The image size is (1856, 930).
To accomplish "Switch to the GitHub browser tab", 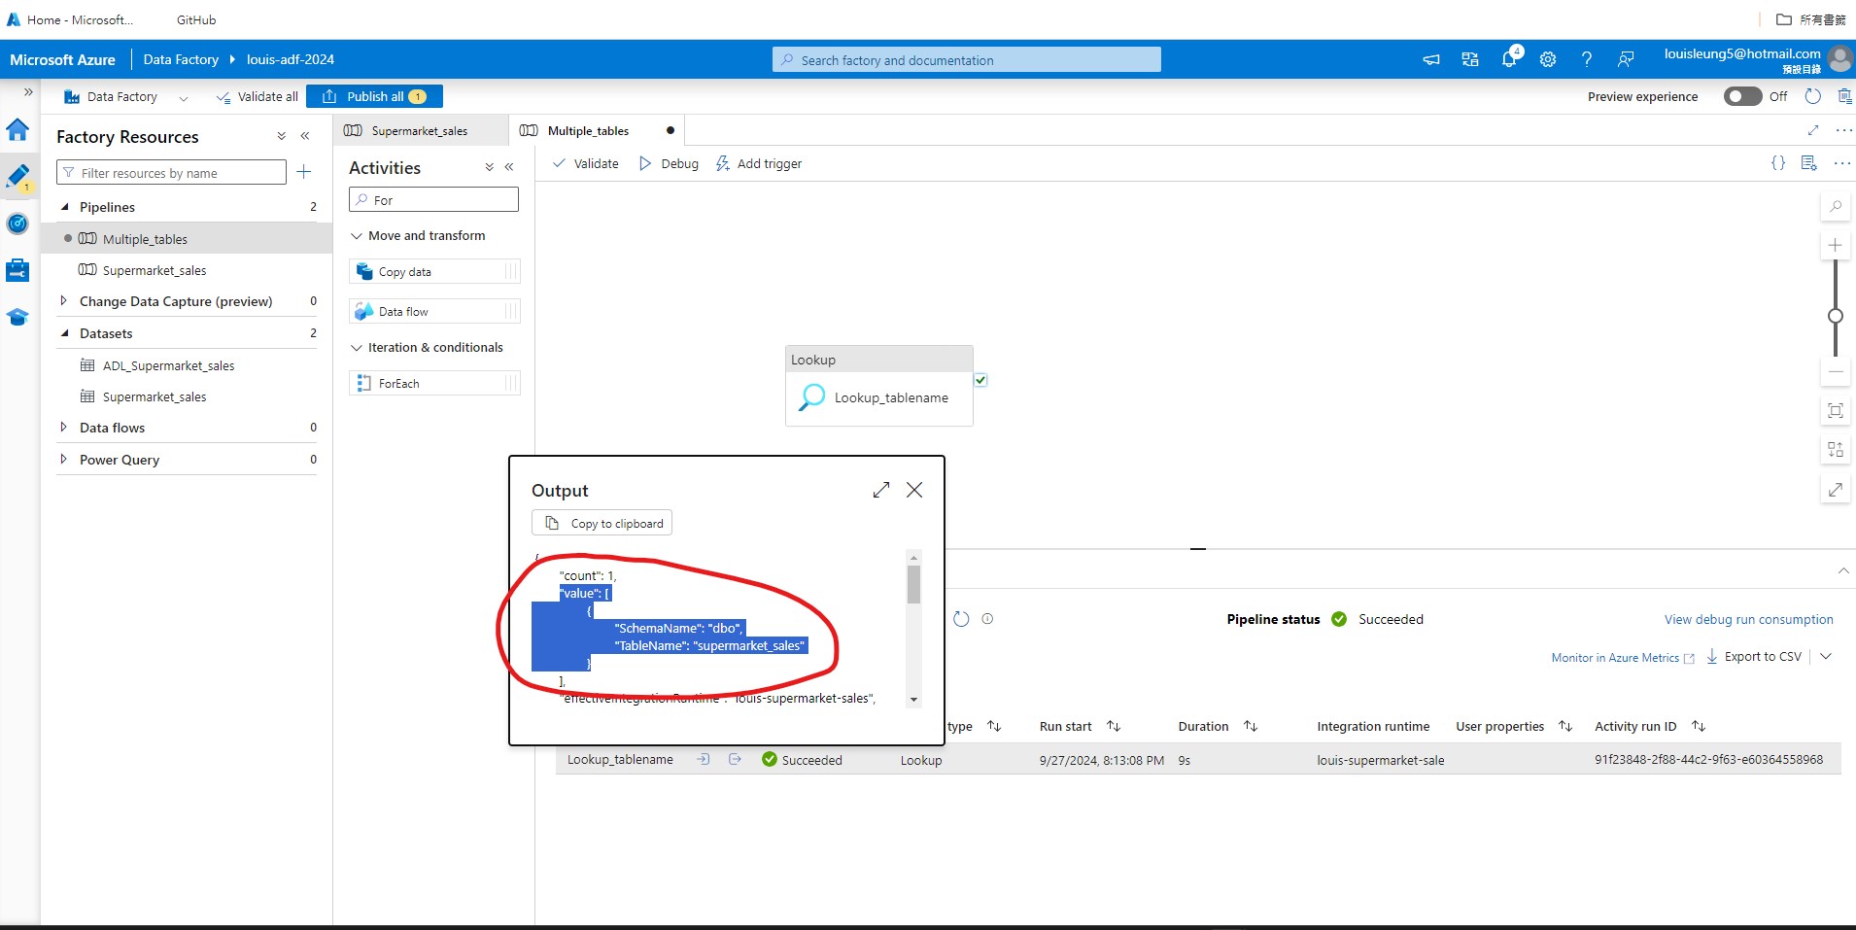I will (x=195, y=18).
